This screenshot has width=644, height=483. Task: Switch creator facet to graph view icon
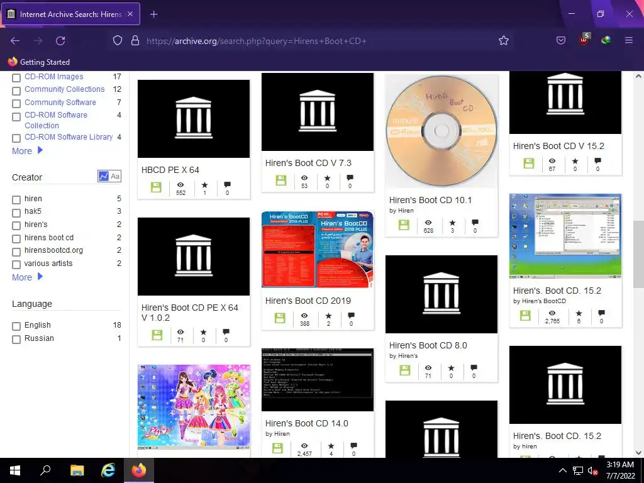pyautogui.click(x=103, y=176)
